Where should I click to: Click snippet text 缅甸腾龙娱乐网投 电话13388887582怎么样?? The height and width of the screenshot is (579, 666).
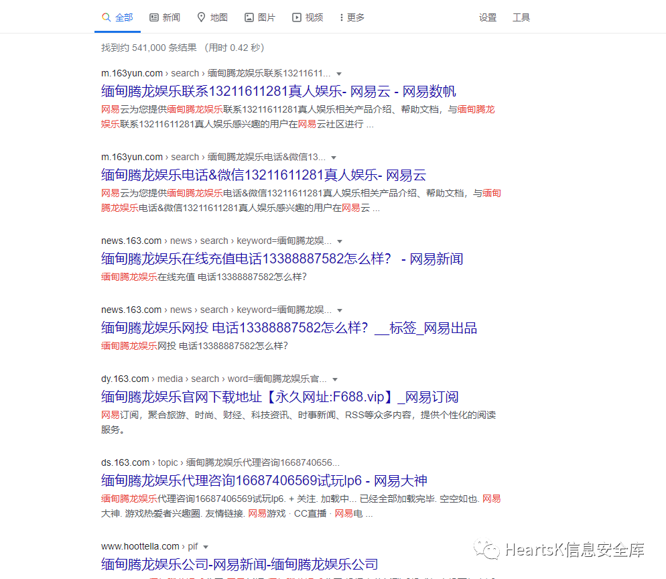tap(194, 346)
